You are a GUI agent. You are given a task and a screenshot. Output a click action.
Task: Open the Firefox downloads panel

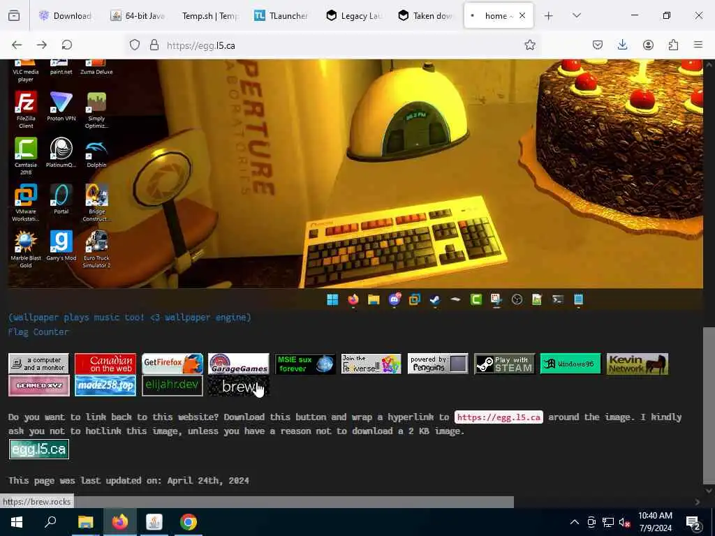[622, 45]
